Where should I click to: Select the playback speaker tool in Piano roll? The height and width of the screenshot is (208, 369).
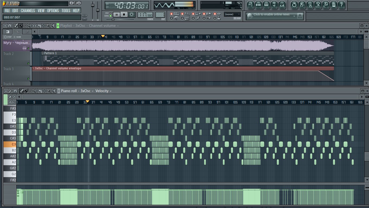tap(54, 91)
